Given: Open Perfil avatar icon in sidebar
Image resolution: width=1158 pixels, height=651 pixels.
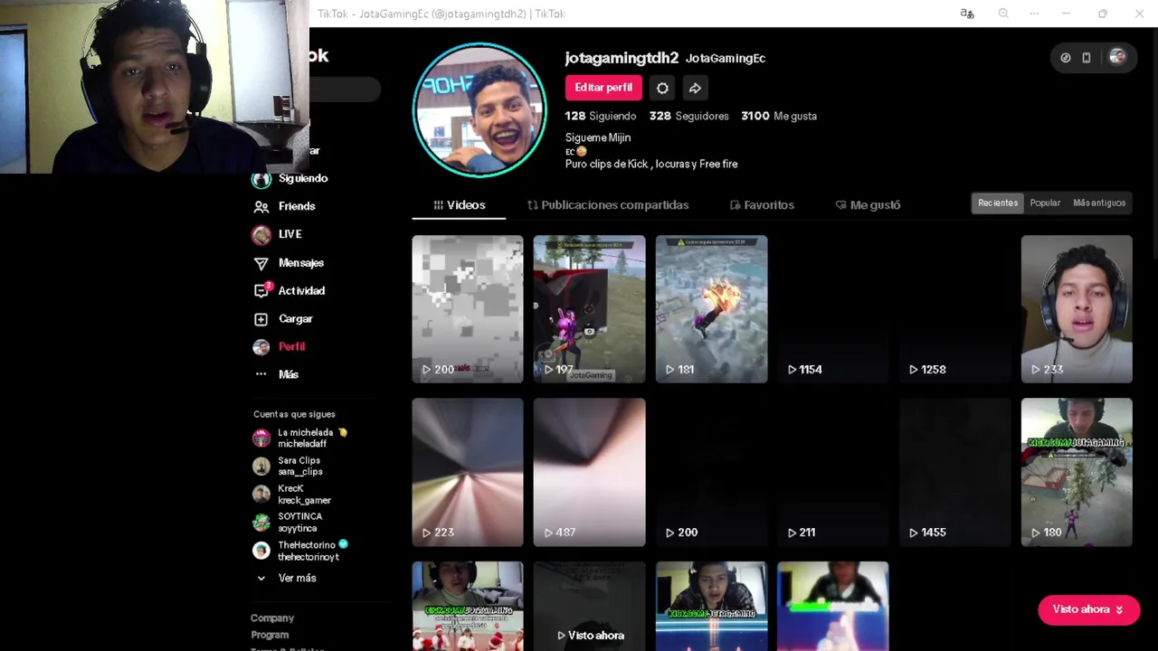Looking at the screenshot, I should tap(261, 347).
